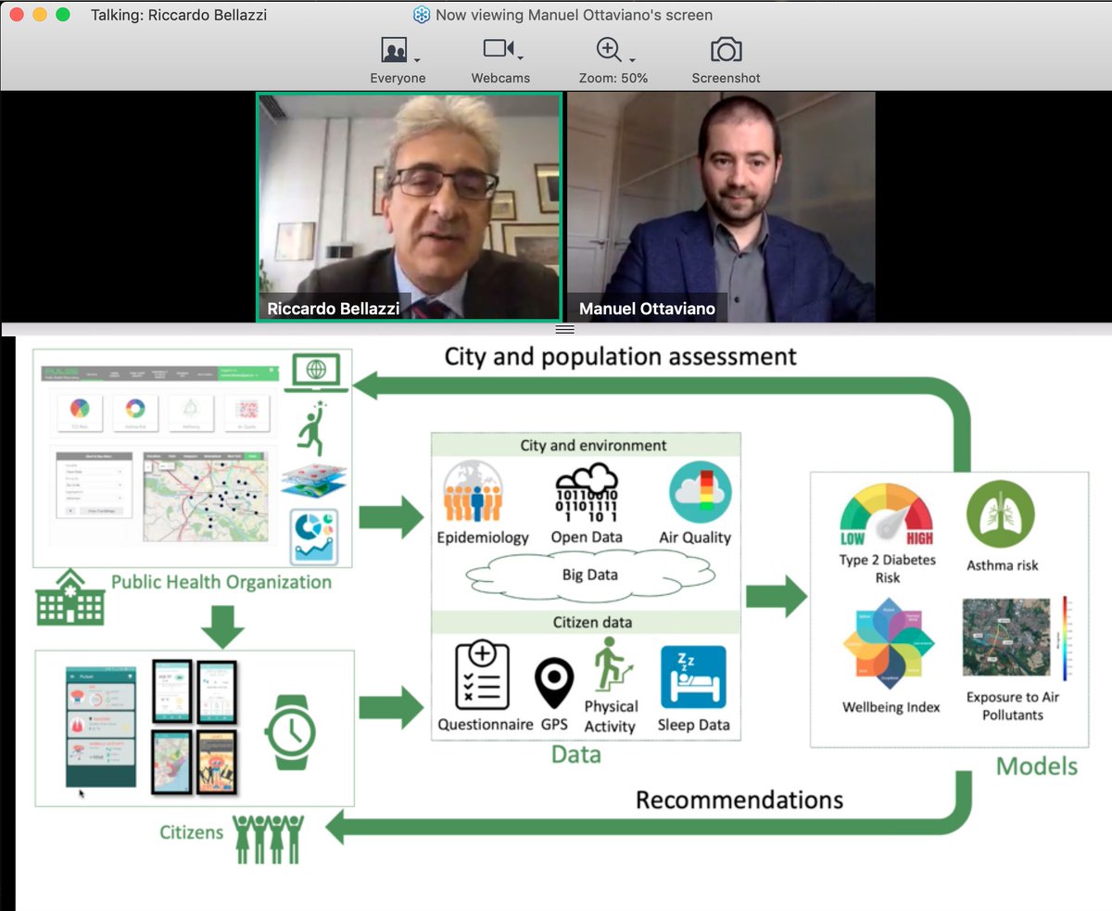Click the GPS pin icon under Citizen data
Viewport: 1112px width, 911px height.
tap(552, 679)
